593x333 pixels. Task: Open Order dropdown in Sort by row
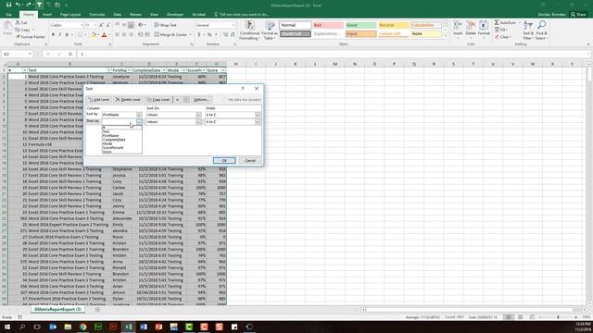click(258, 115)
